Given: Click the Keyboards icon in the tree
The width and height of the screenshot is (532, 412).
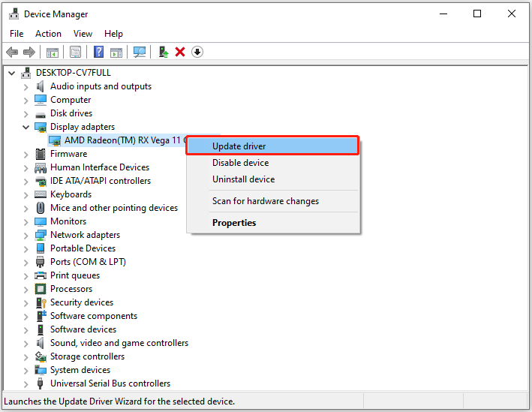Looking at the screenshot, I should pos(41,194).
